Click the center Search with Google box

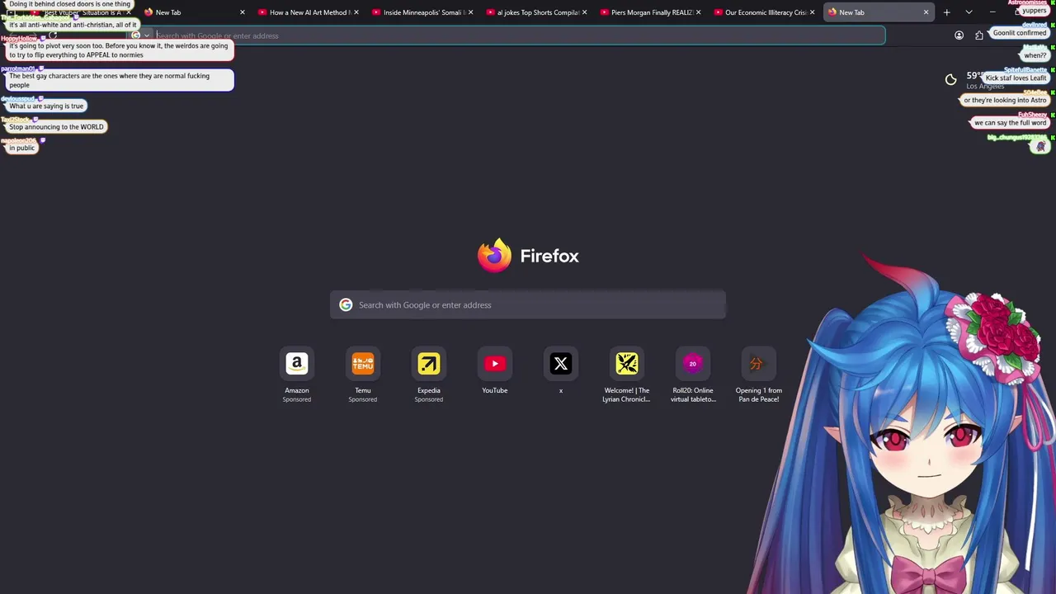[x=528, y=305]
